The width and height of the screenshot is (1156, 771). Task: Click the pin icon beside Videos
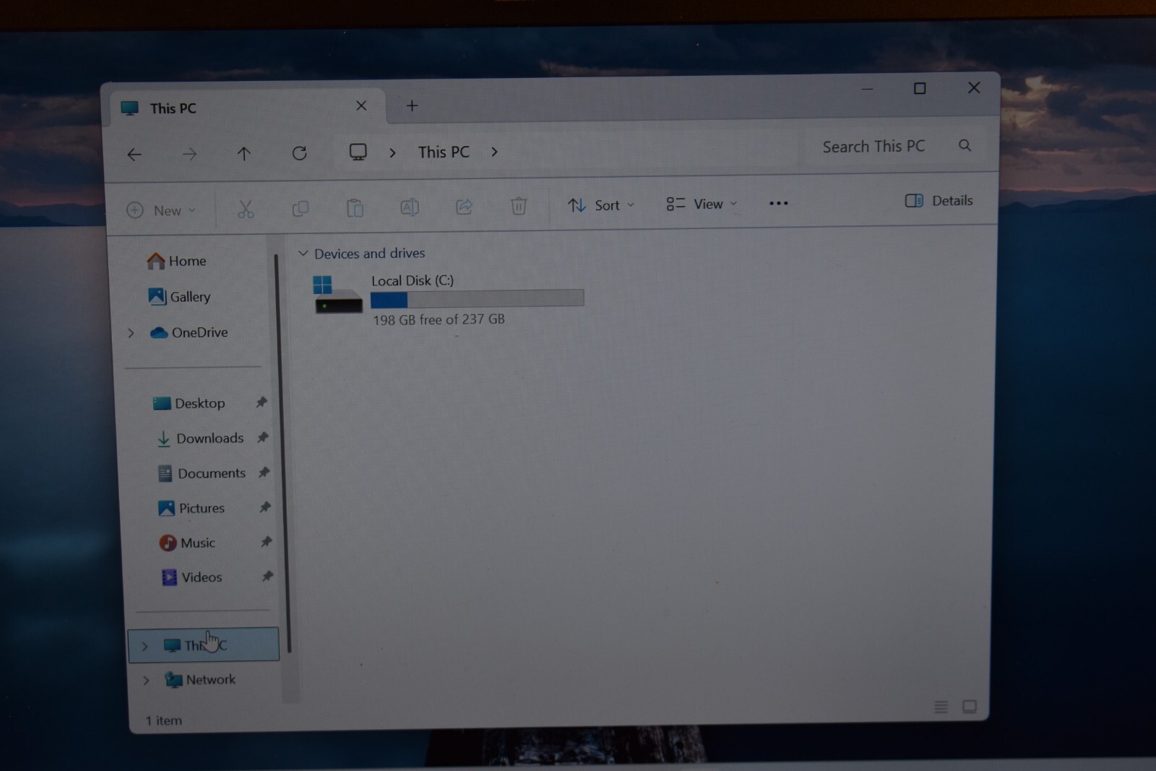267,576
